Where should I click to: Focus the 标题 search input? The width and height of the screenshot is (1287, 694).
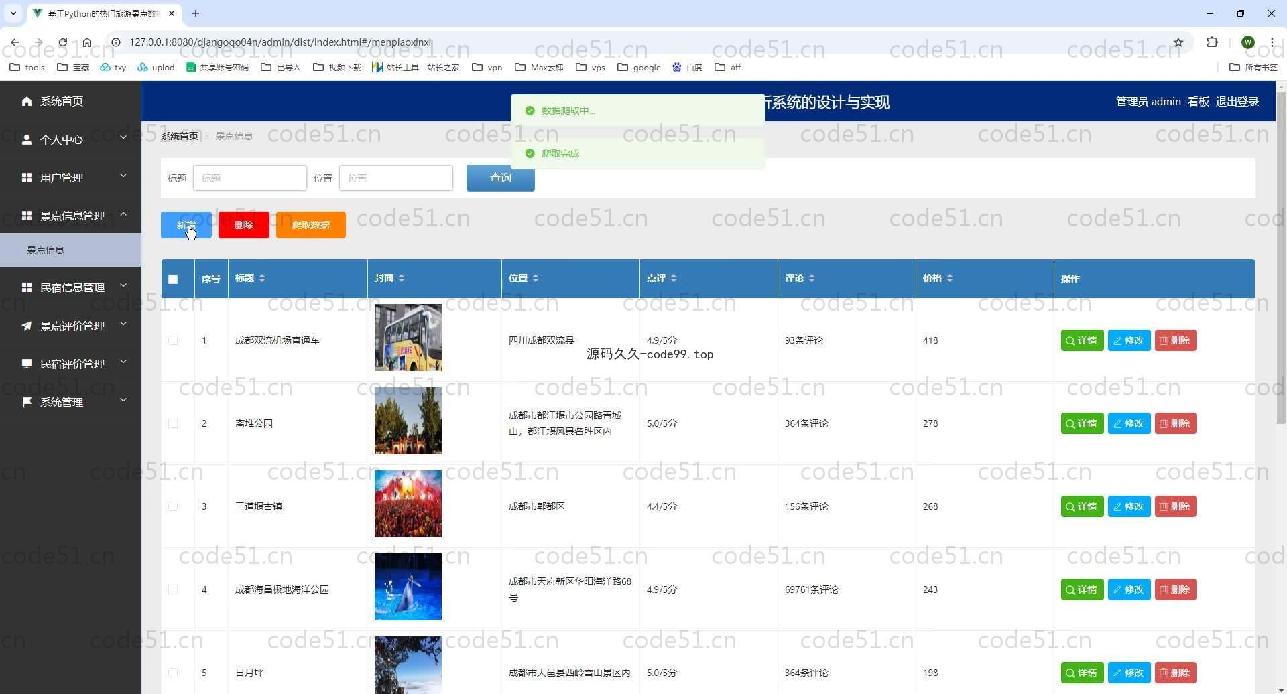pos(250,178)
